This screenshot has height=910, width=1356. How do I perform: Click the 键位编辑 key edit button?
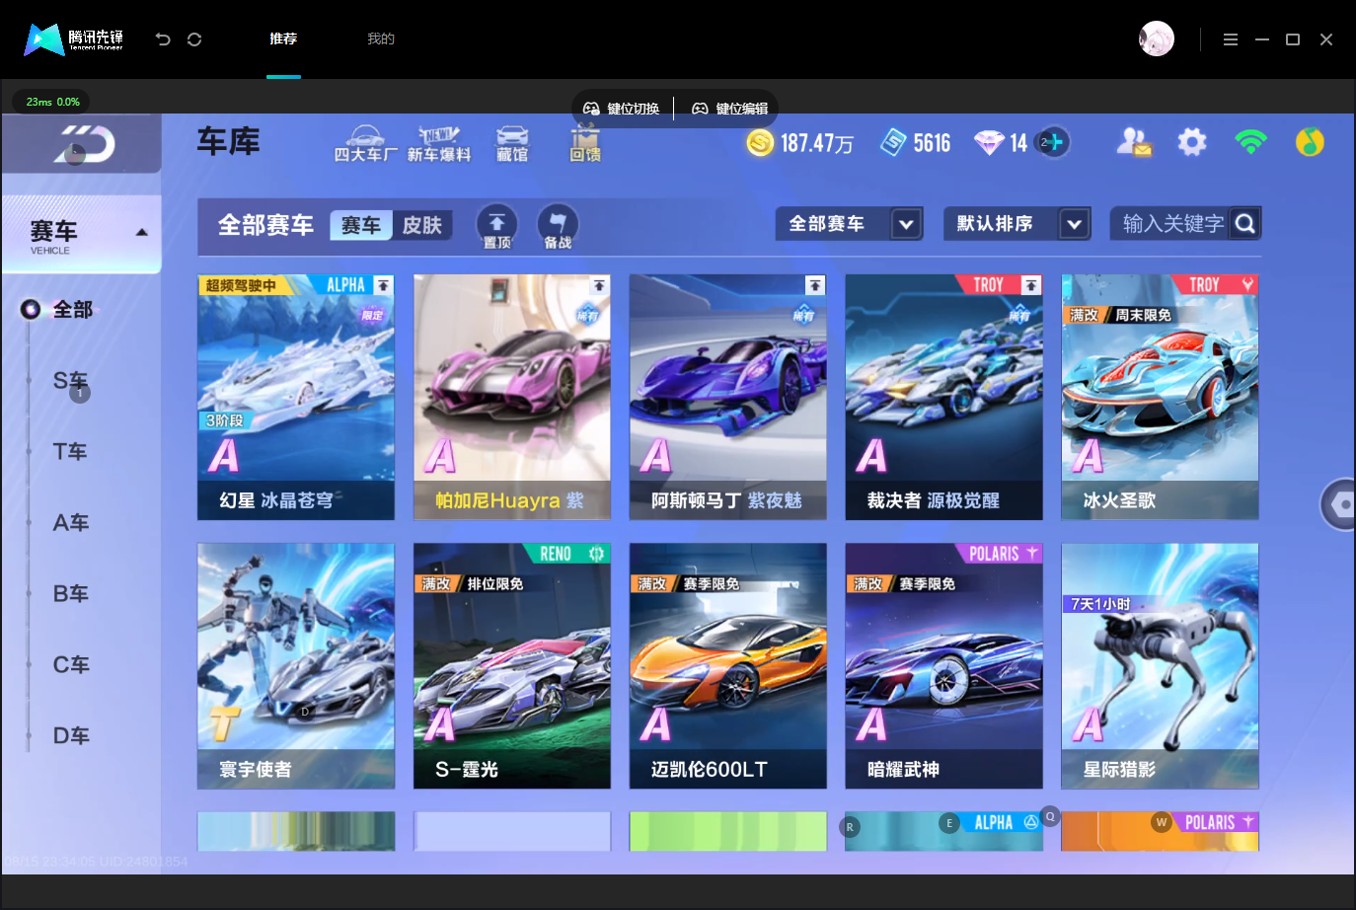(729, 109)
